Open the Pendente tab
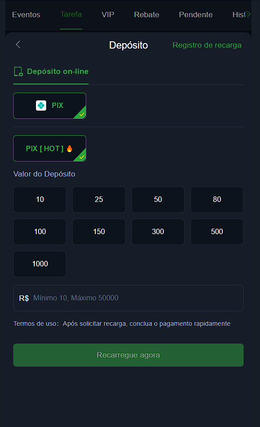The image size is (260, 427). click(196, 15)
